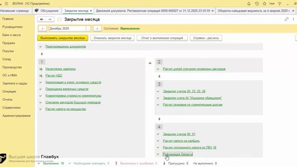Open Корректировка стоимости номенклатуры link

click(73, 96)
